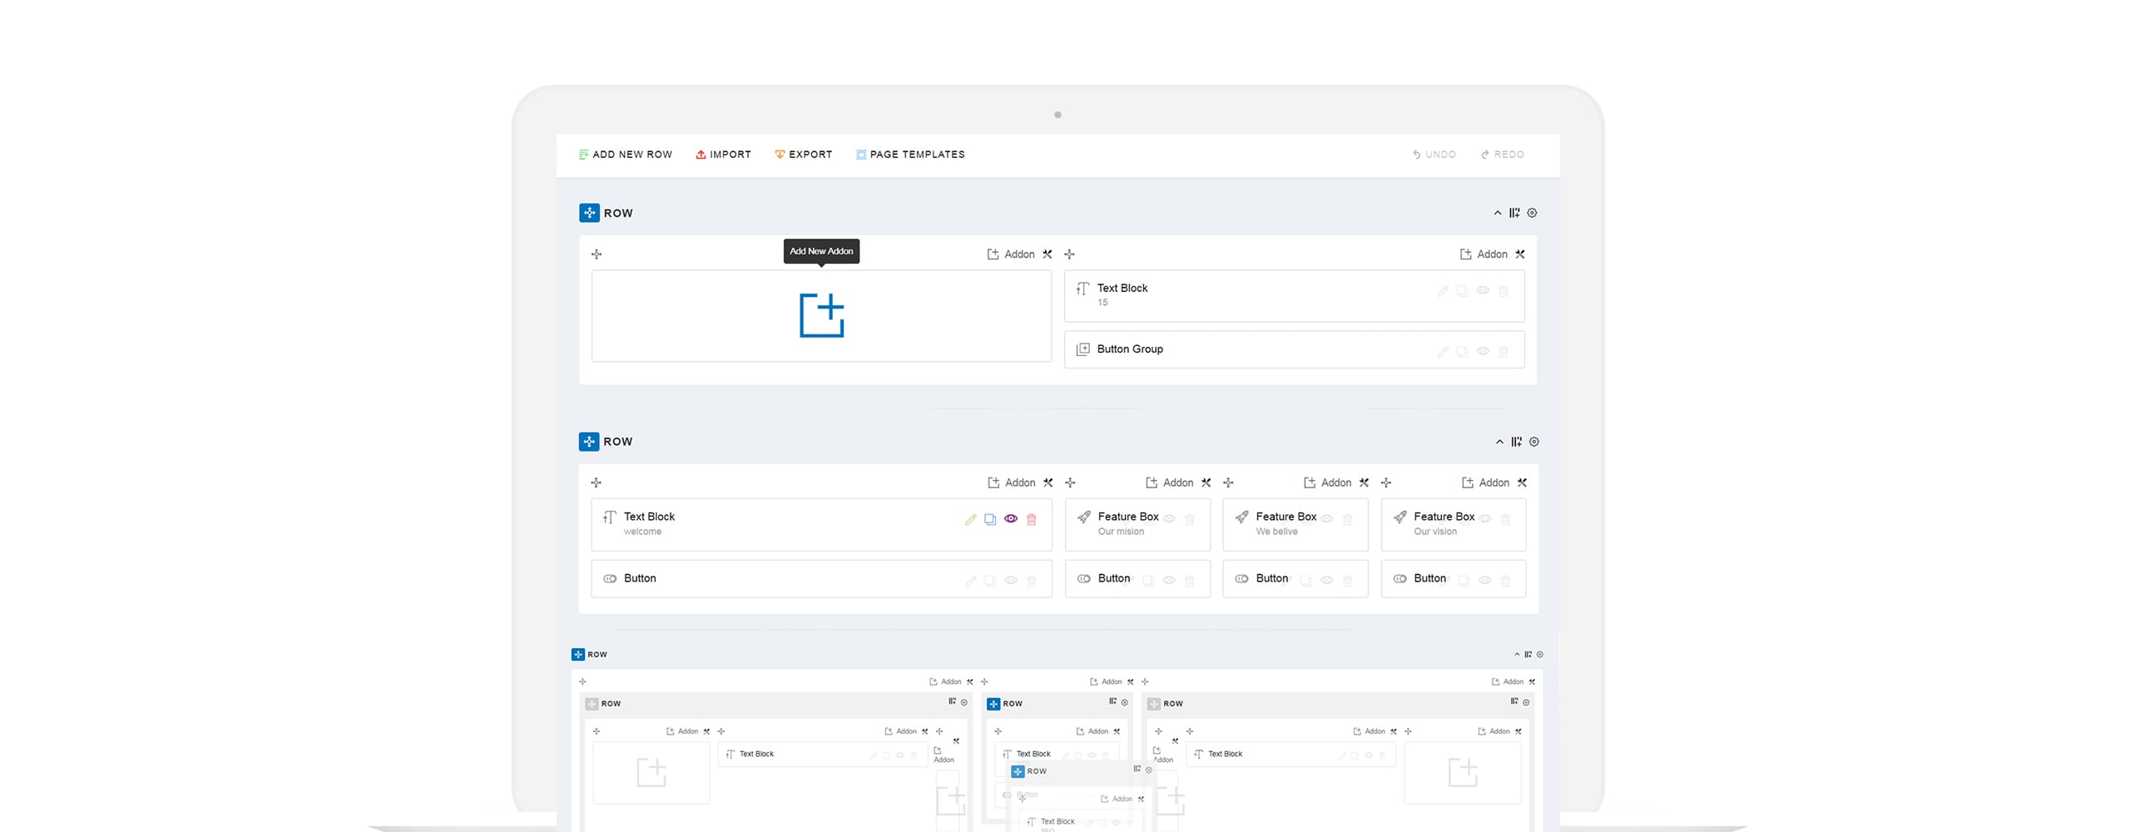Open column layout for first ROW

click(1514, 213)
